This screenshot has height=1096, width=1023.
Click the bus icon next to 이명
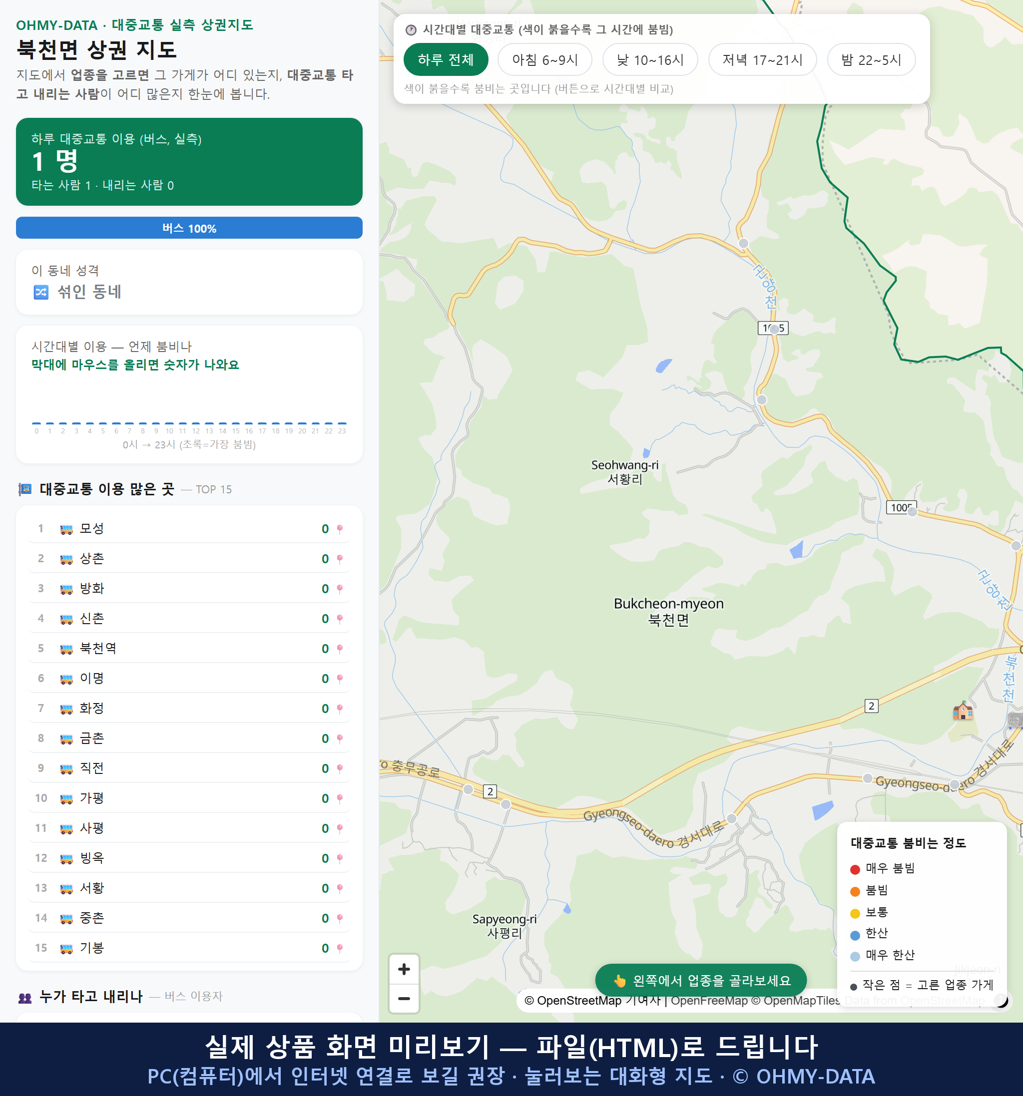66,679
